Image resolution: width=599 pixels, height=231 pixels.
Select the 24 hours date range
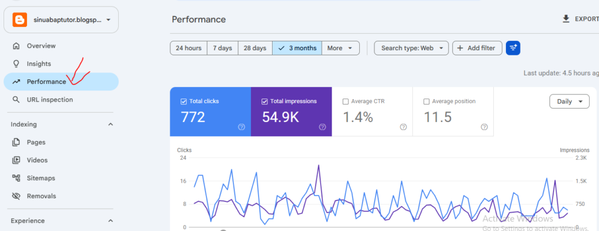189,48
